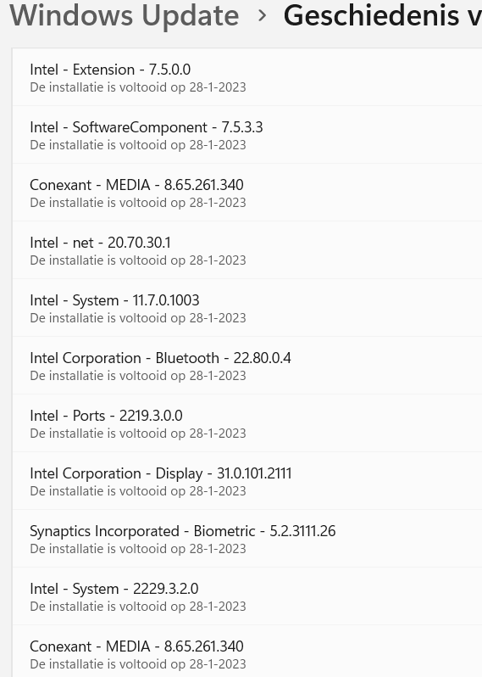Go back to Windows Update breadcrumb
The height and width of the screenshot is (677, 482).
click(x=125, y=15)
